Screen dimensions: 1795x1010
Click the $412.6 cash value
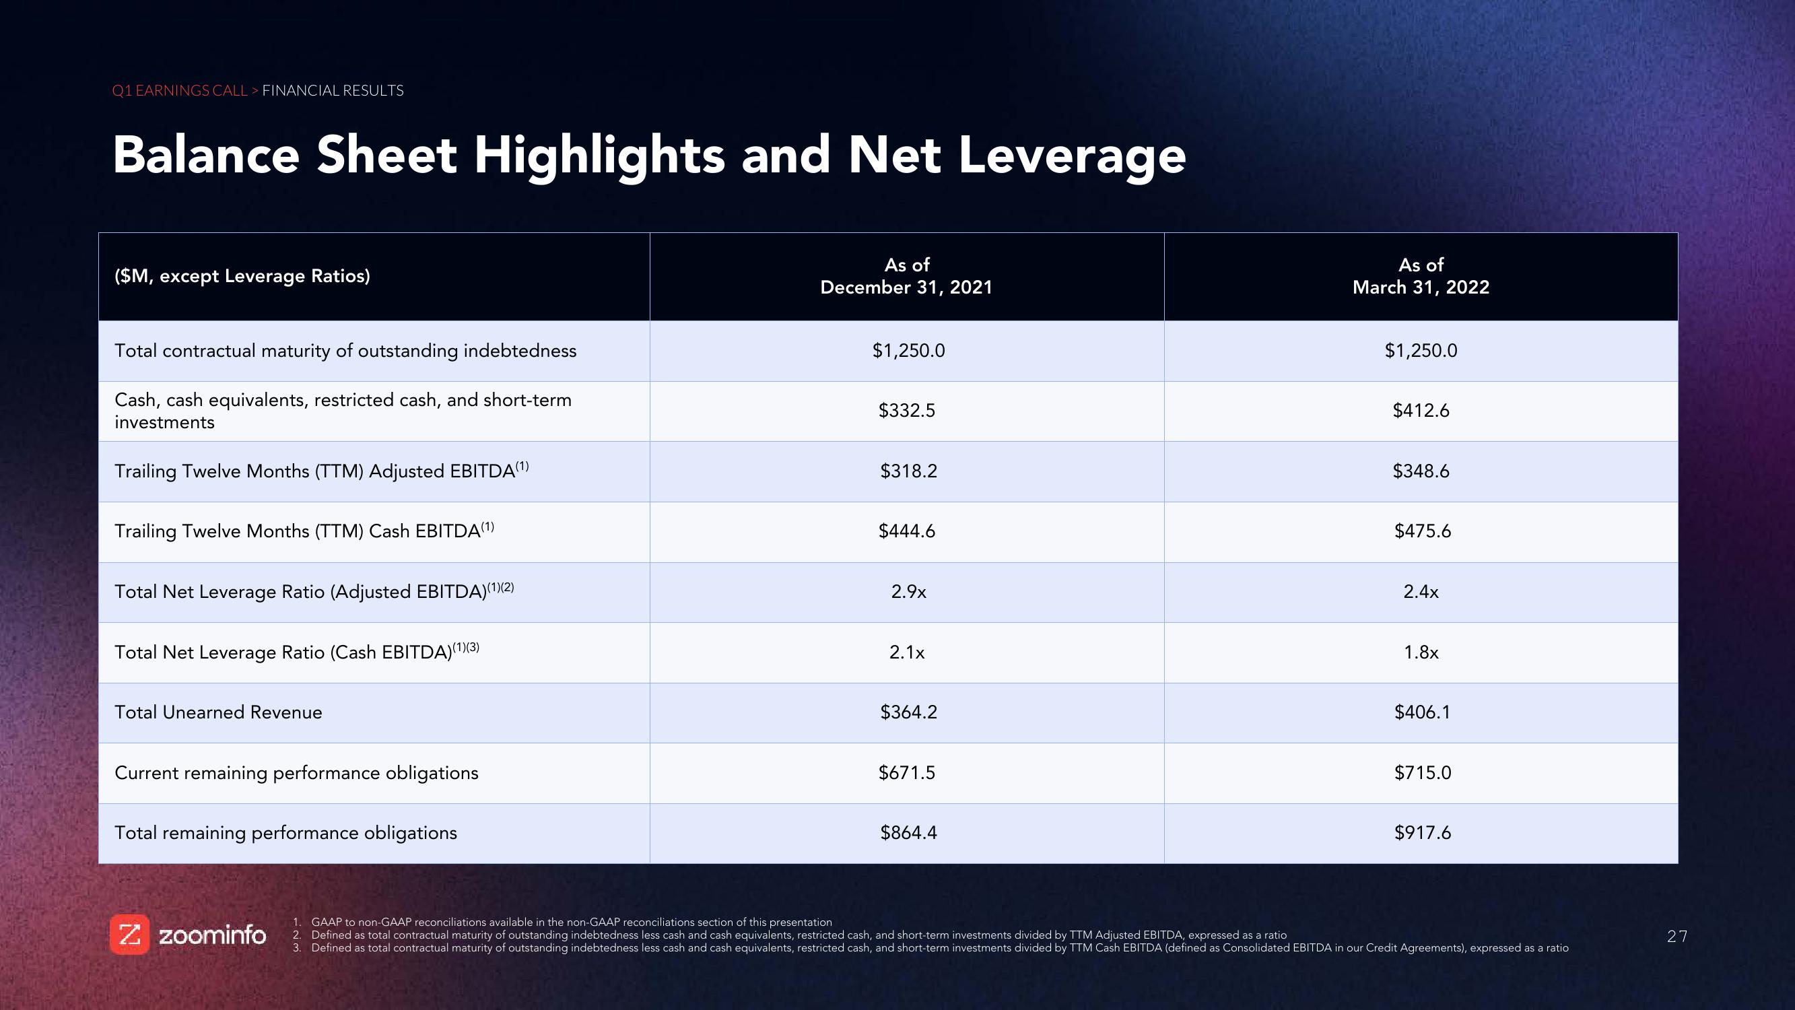(1421, 411)
